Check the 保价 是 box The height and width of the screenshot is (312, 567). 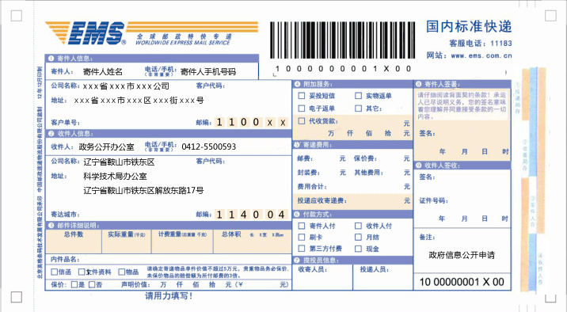click(x=74, y=284)
